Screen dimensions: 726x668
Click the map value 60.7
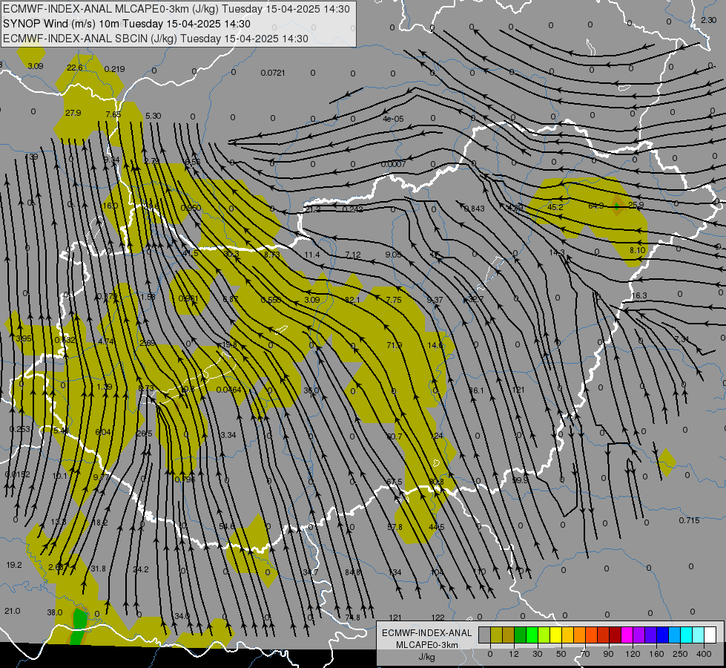click(394, 436)
